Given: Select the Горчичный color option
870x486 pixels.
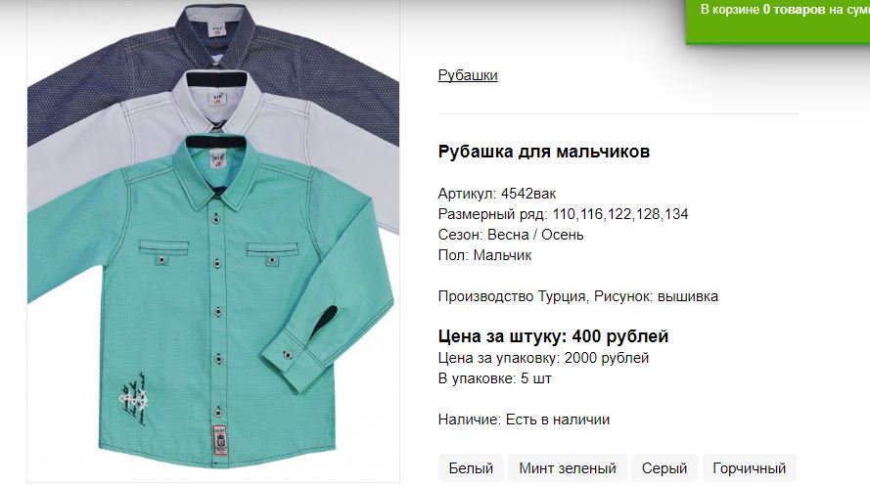Looking at the screenshot, I should pos(749,468).
